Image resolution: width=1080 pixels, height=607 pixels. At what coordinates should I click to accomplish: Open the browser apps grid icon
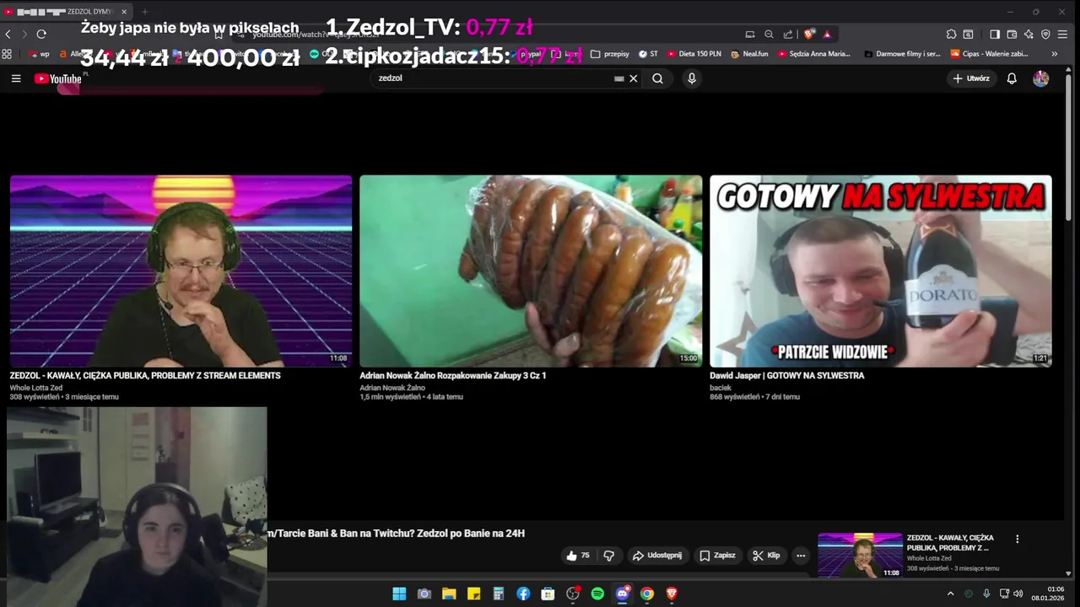tap(7, 54)
